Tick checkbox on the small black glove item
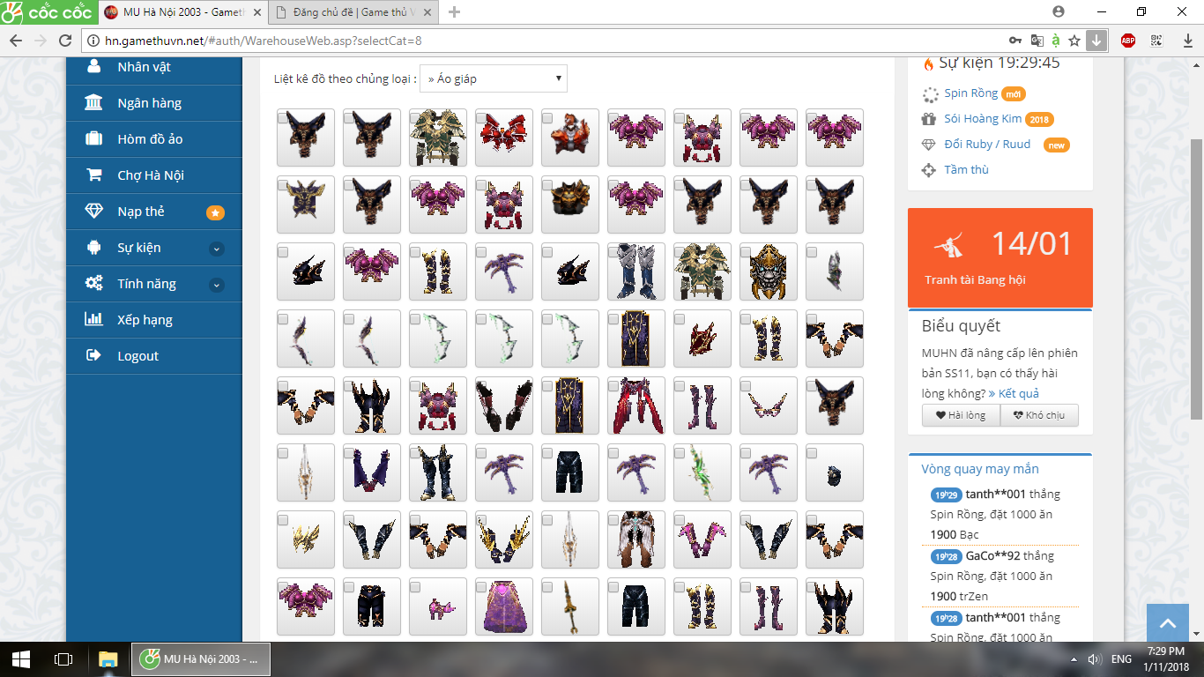 point(812,453)
